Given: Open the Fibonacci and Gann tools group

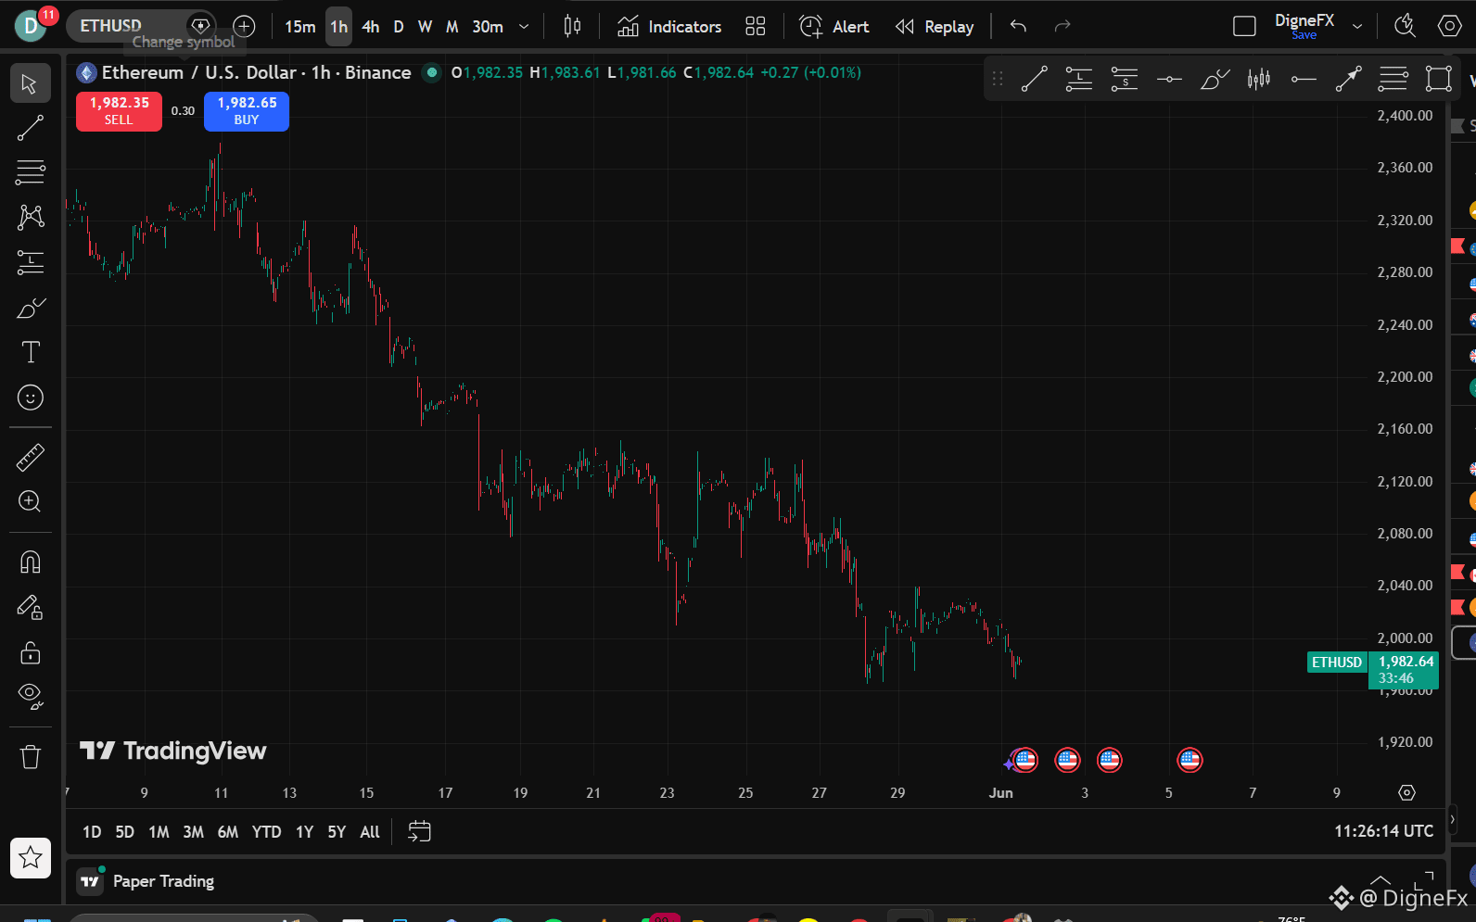Looking at the screenshot, I should [30, 172].
